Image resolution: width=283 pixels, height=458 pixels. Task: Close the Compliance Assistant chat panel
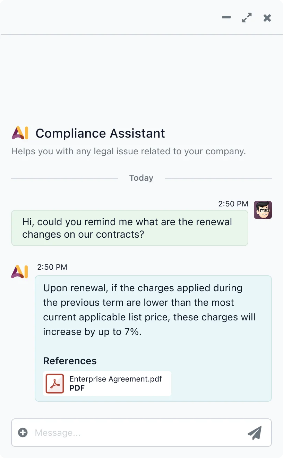[x=267, y=18]
